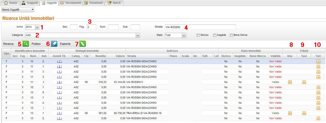
Task: Click the Inagibile column header in the table
Action: [x=240, y=56]
